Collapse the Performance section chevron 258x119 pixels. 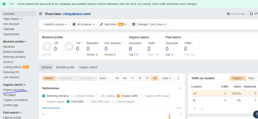[180, 88]
